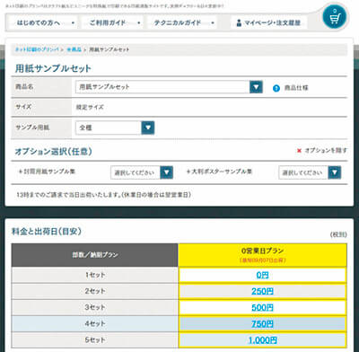Select the 0円 price for 1セット

(x=262, y=275)
